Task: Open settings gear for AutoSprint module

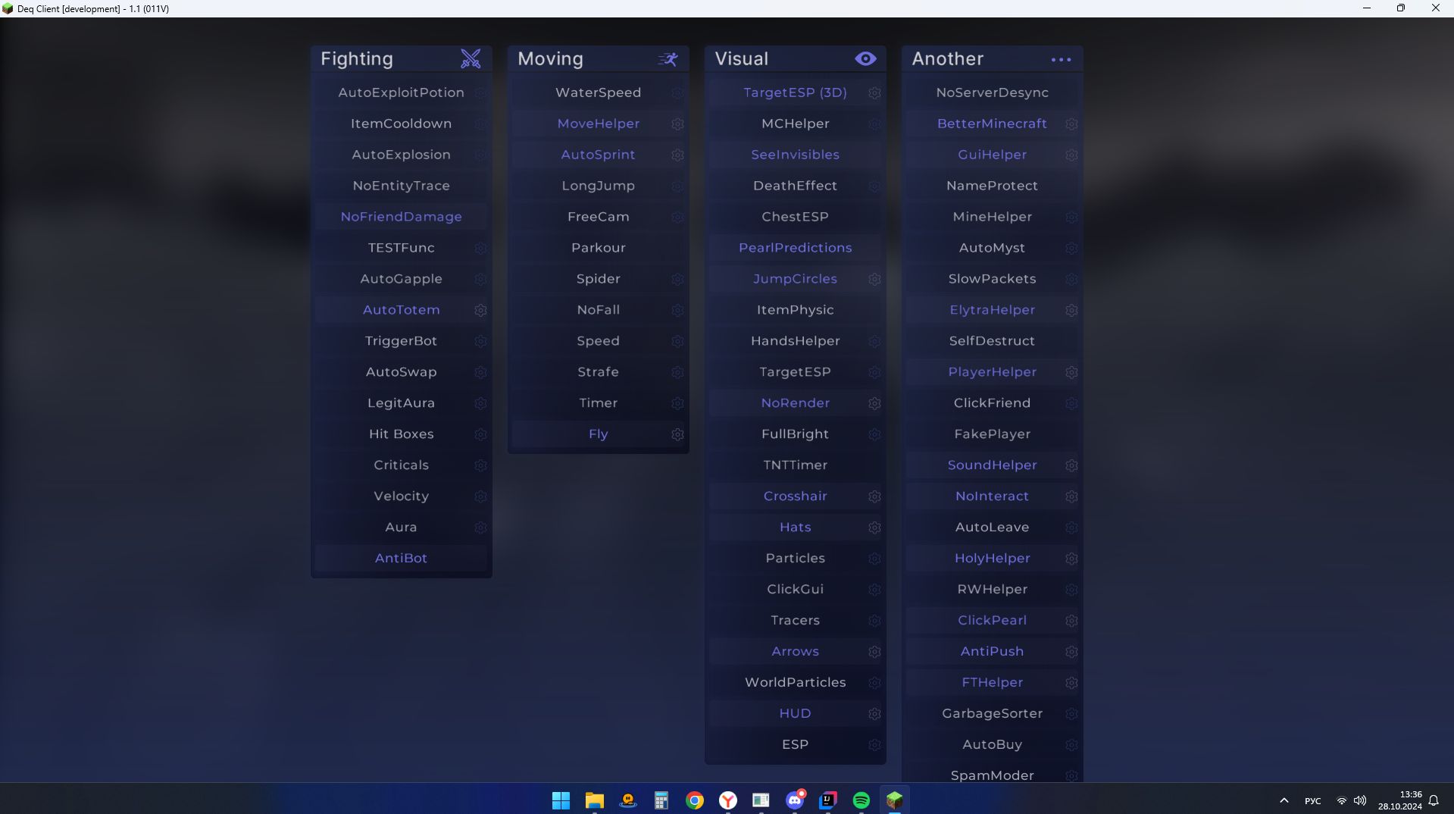Action: click(677, 155)
